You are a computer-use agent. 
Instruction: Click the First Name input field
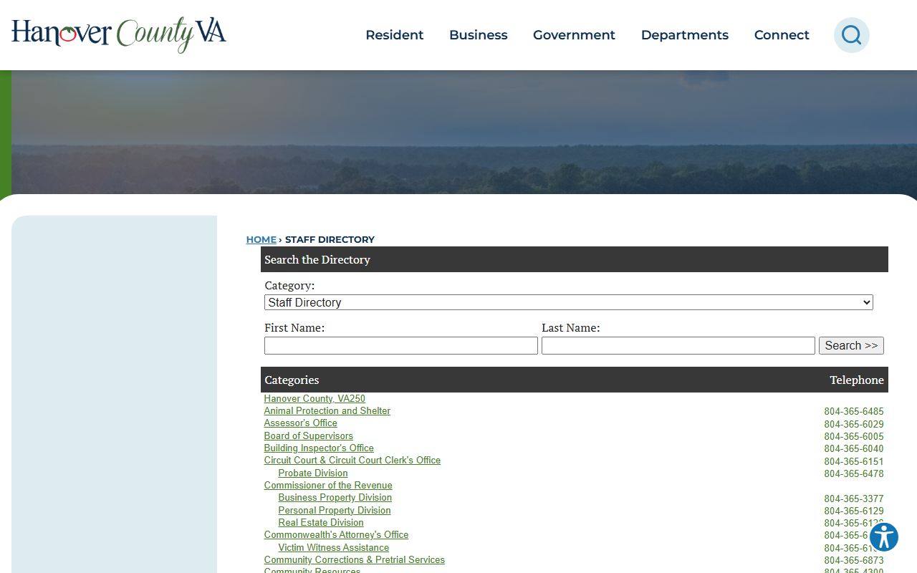[401, 345]
